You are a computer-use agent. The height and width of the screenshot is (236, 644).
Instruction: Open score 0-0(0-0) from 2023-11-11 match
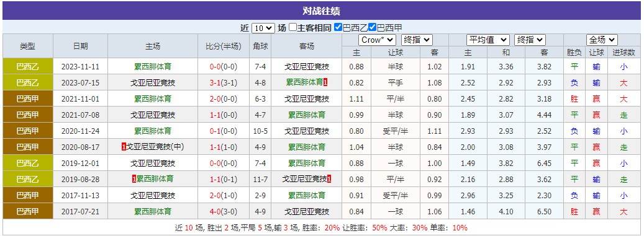tap(224, 67)
